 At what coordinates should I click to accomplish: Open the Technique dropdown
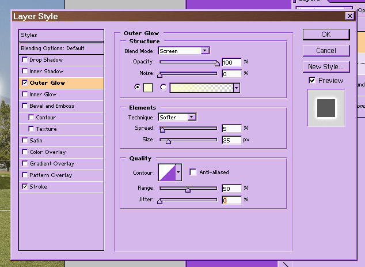(x=192, y=117)
